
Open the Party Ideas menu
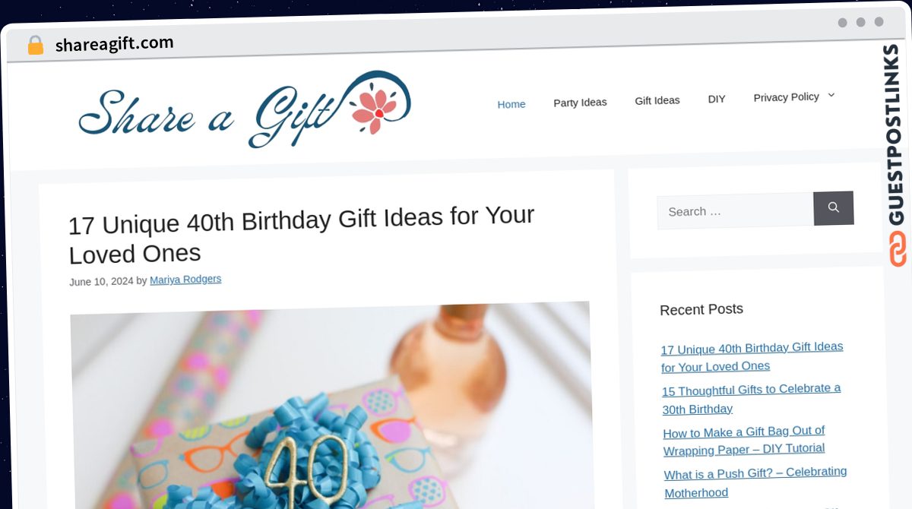pyautogui.click(x=580, y=102)
